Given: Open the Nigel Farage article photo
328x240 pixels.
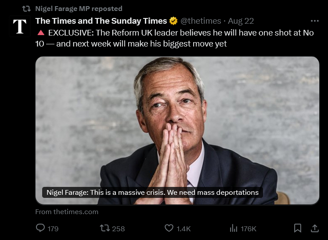Looking at the screenshot, I should click(177, 123).
